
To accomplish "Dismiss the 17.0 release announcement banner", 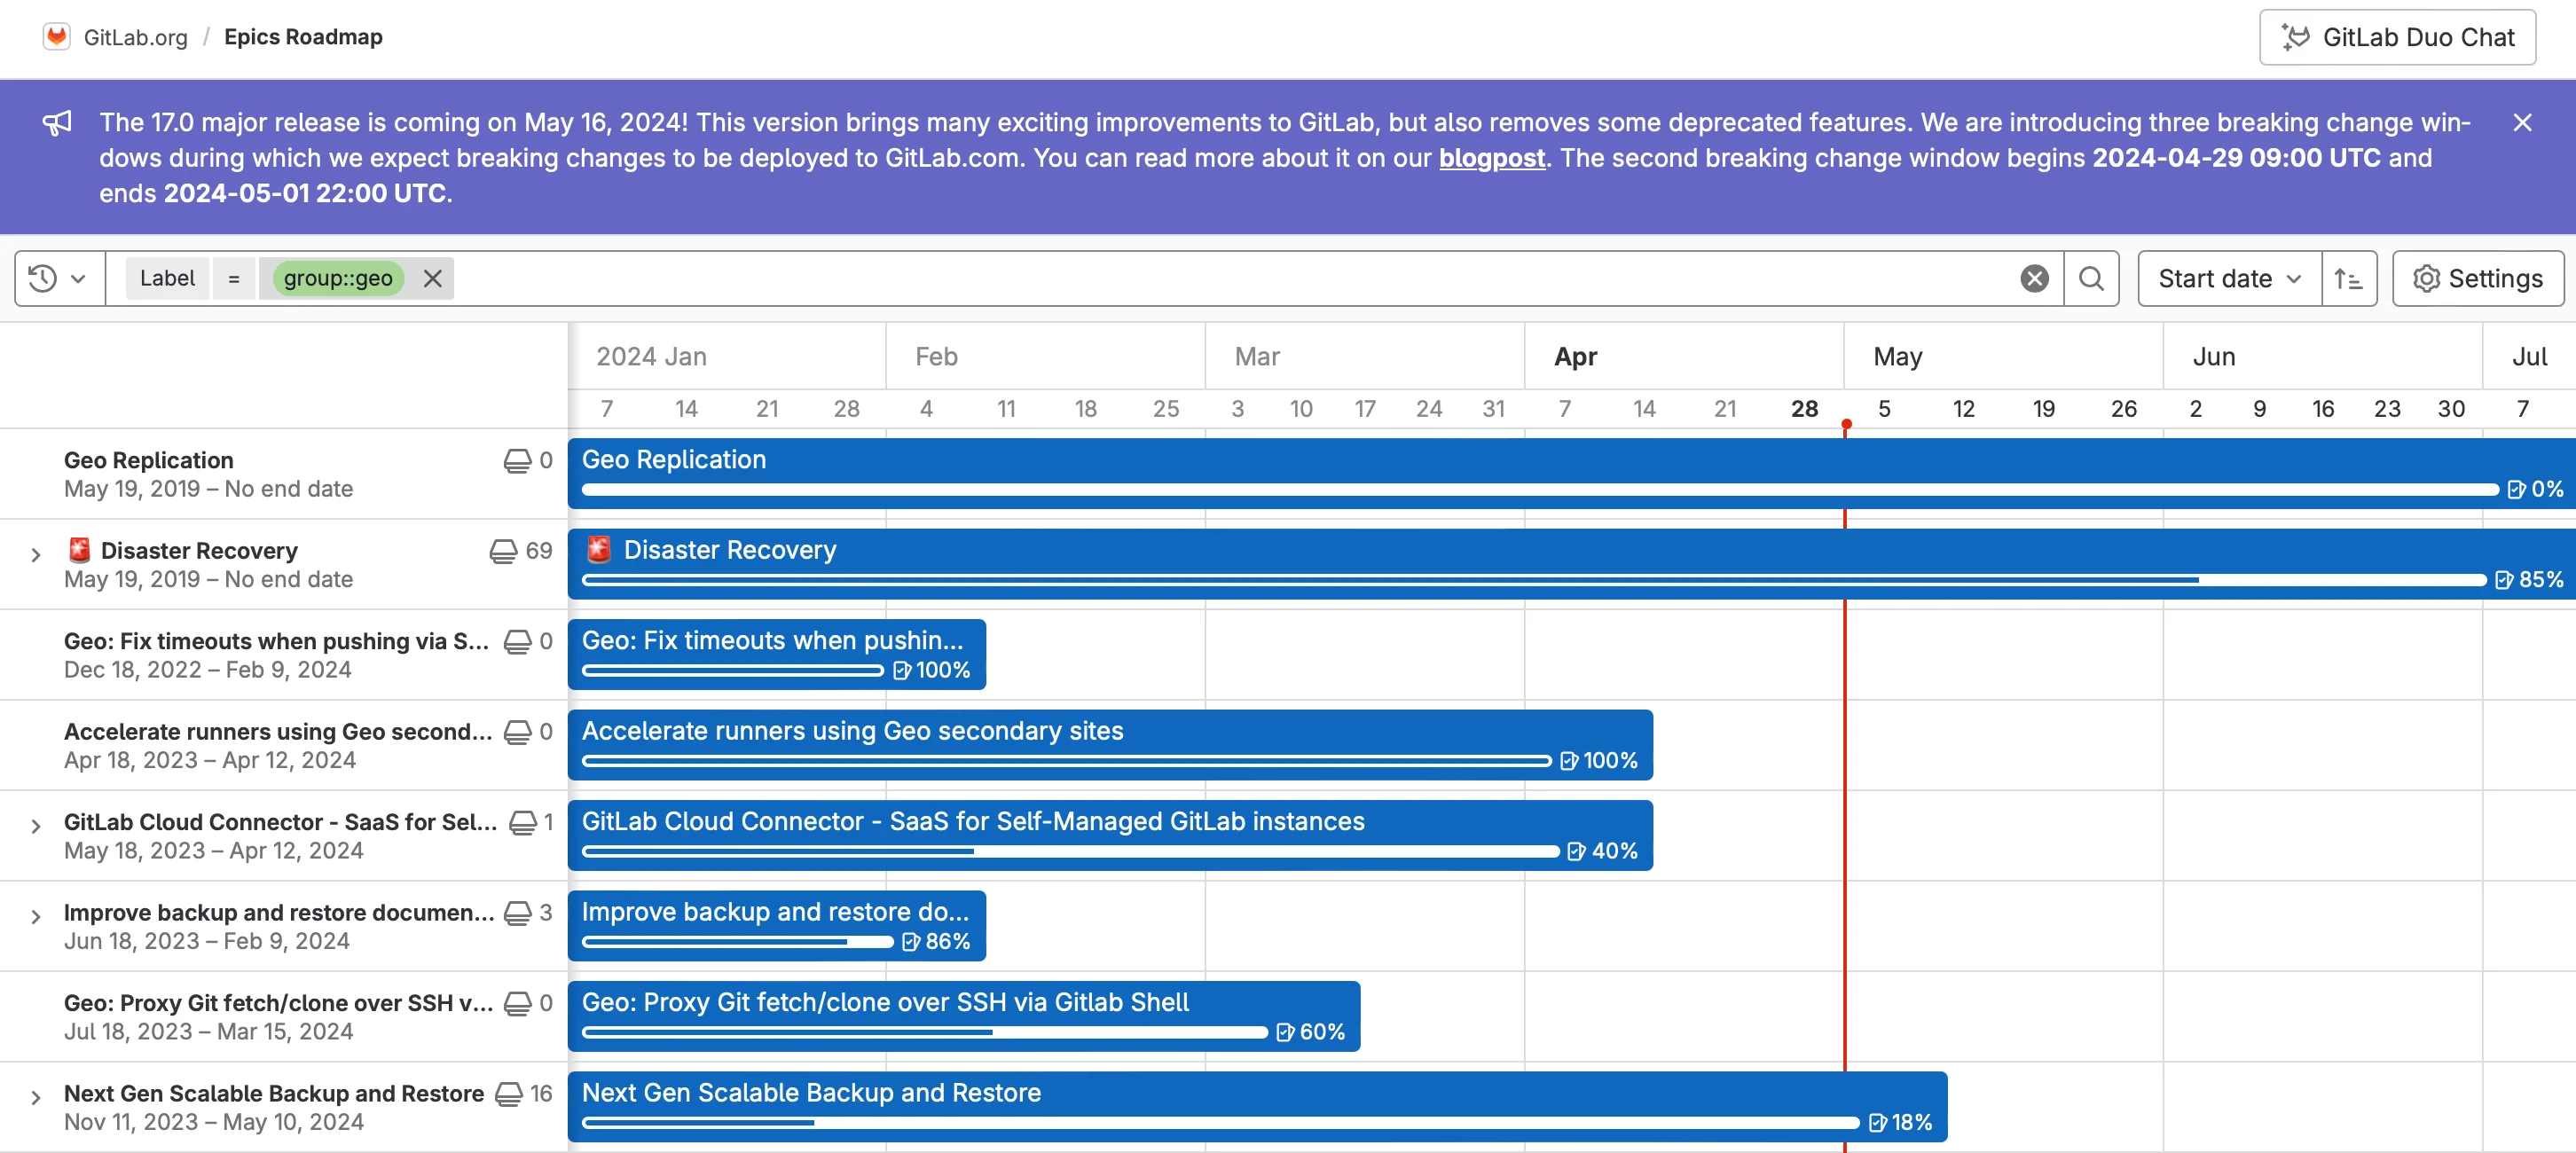I will (x=2521, y=122).
